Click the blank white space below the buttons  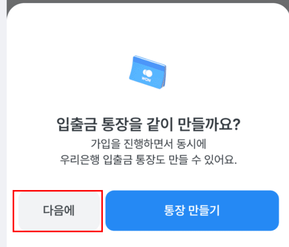[147, 240]
